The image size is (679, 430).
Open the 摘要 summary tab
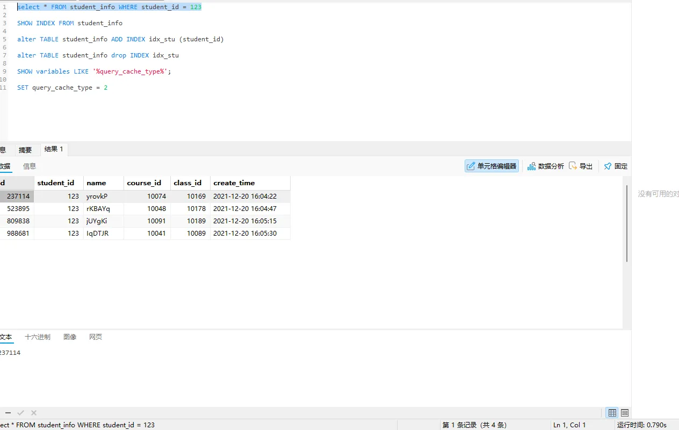[x=25, y=150]
